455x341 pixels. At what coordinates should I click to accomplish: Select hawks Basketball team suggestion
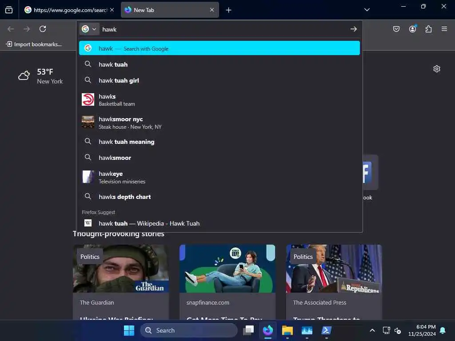pos(220,100)
